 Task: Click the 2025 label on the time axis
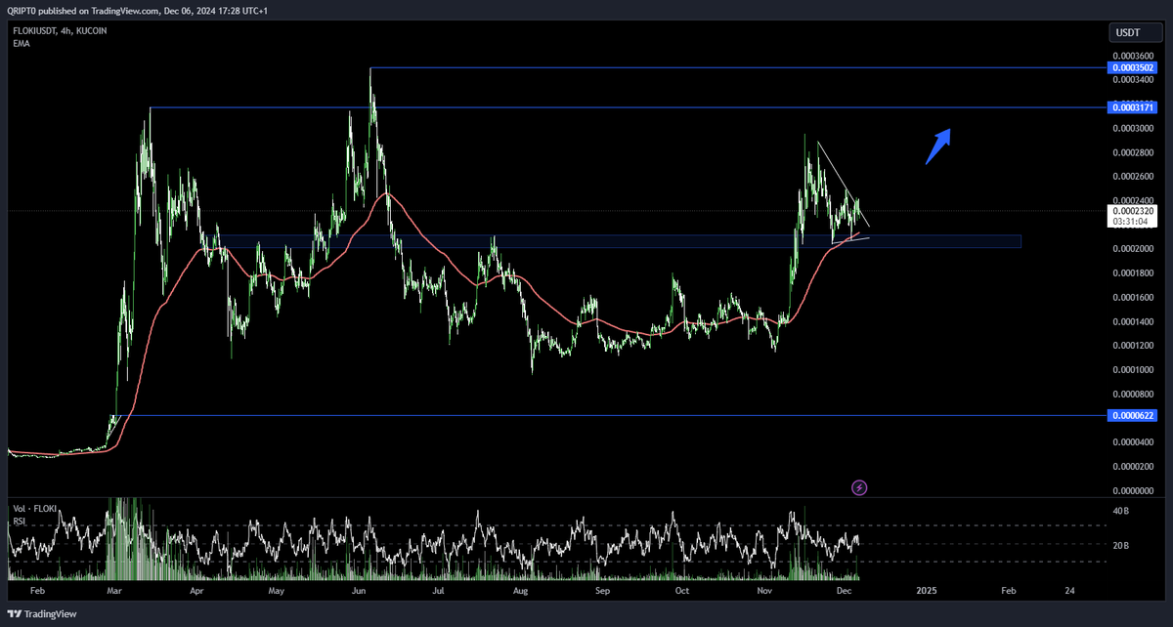[x=925, y=591]
